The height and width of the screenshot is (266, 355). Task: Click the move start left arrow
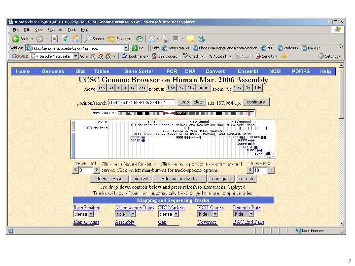click(75, 170)
